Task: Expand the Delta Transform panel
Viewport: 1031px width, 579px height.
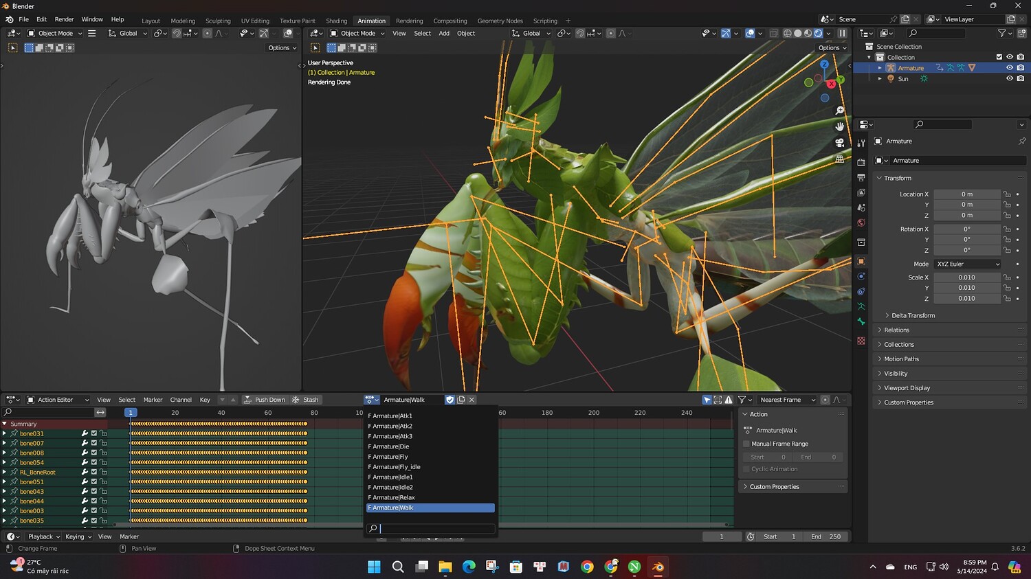Action: point(913,315)
